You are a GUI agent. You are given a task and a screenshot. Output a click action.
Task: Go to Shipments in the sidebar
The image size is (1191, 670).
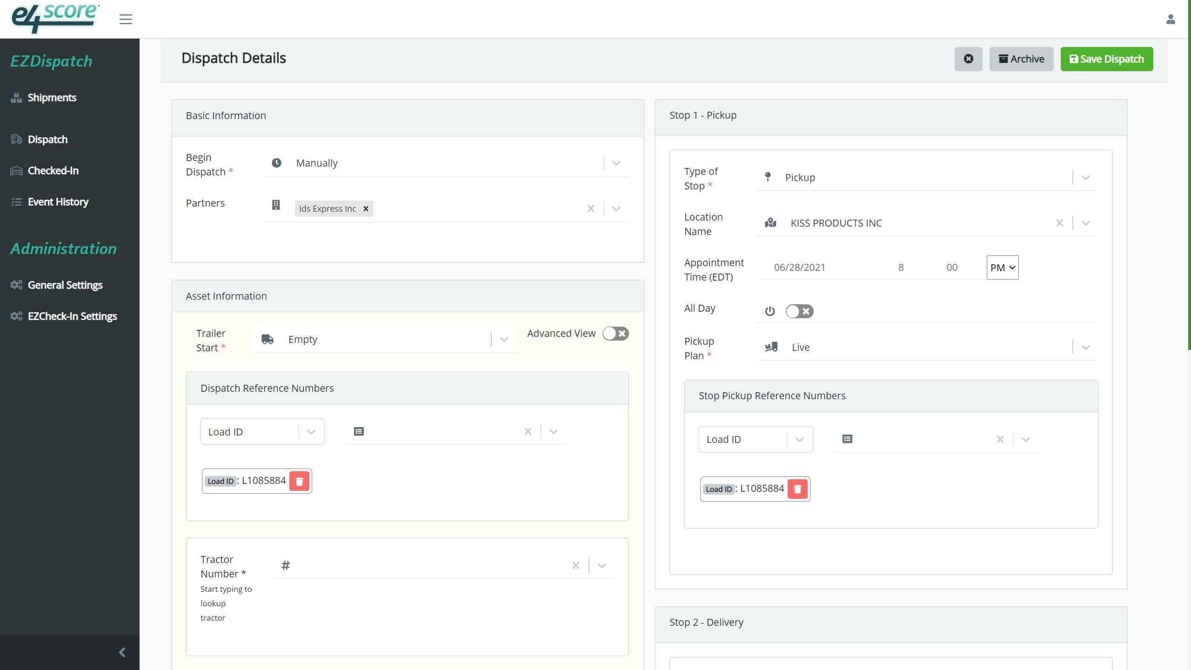tap(52, 98)
